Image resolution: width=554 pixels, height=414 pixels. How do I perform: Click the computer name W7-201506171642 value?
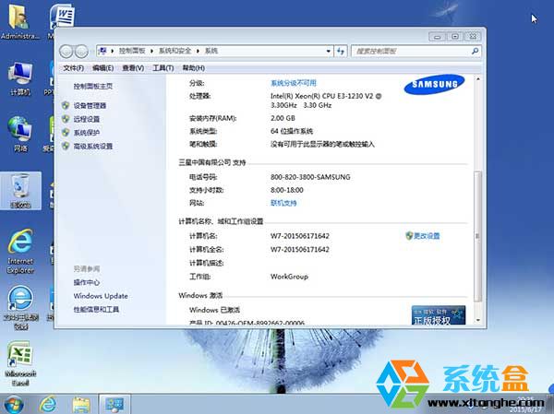300,236
